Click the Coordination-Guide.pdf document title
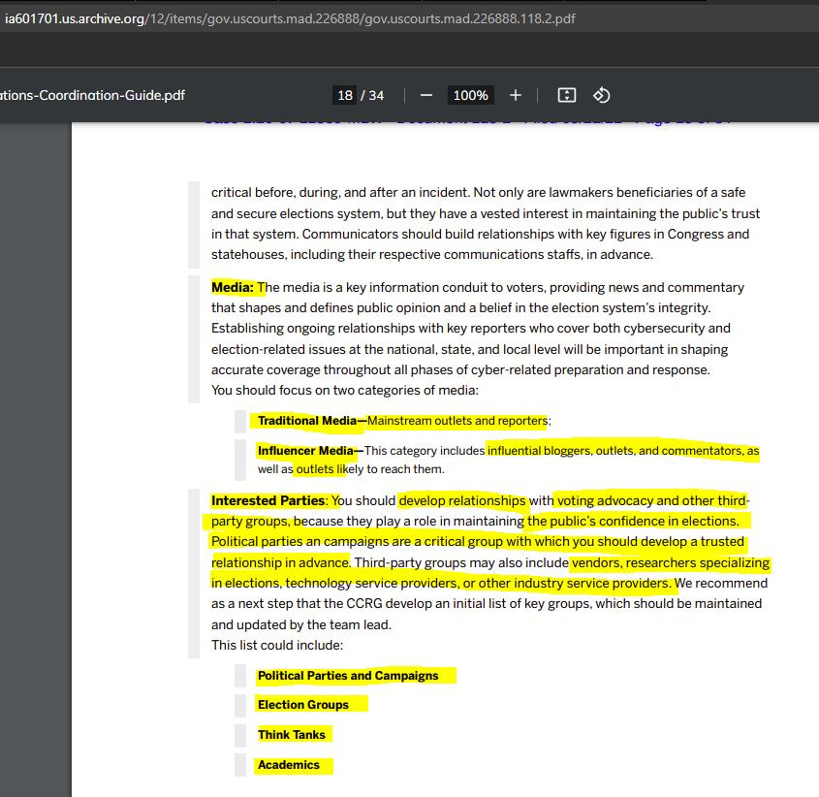Screen dimensions: 819x797 [92, 95]
